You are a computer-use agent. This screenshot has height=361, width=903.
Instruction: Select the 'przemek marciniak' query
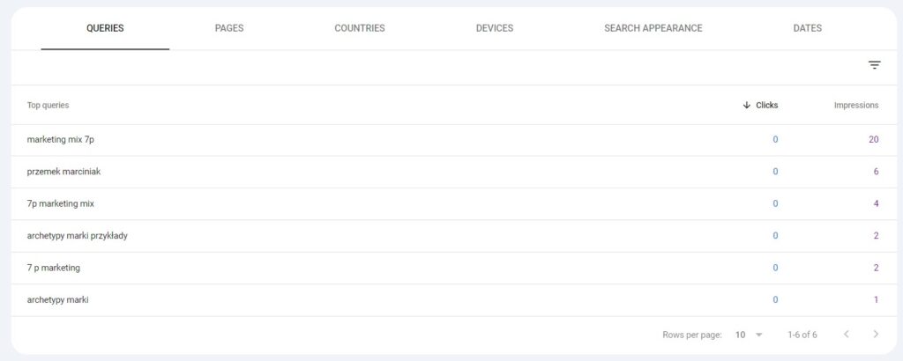point(63,172)
